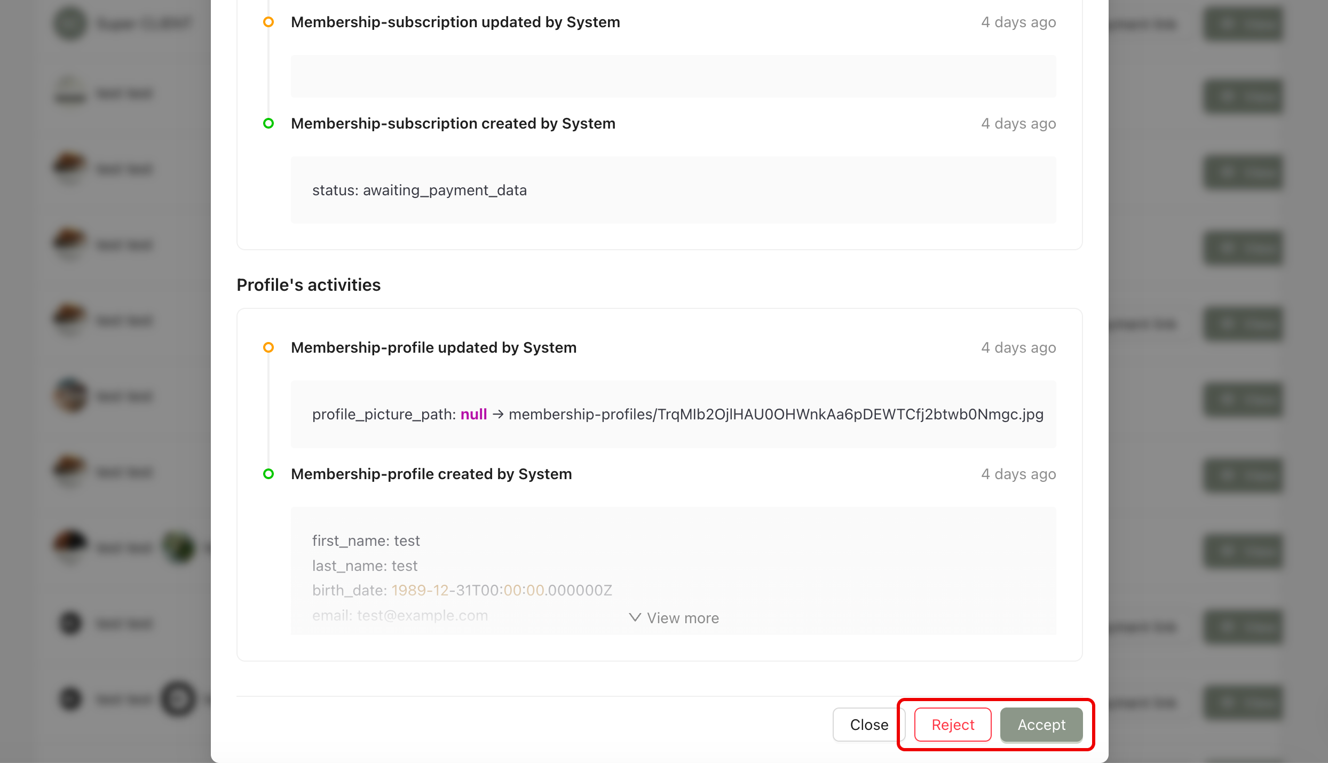Close the membership details dialog
The image size is (1328, 763).
868,725
